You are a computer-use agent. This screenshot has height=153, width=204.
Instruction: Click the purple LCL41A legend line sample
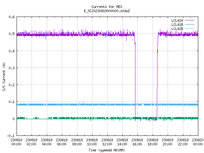click(x=190, y=20)
